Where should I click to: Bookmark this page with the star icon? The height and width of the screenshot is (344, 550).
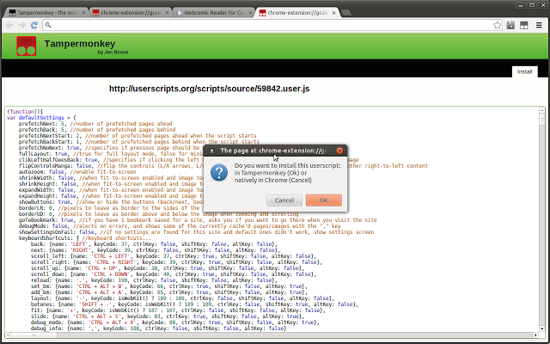[497, 25]
